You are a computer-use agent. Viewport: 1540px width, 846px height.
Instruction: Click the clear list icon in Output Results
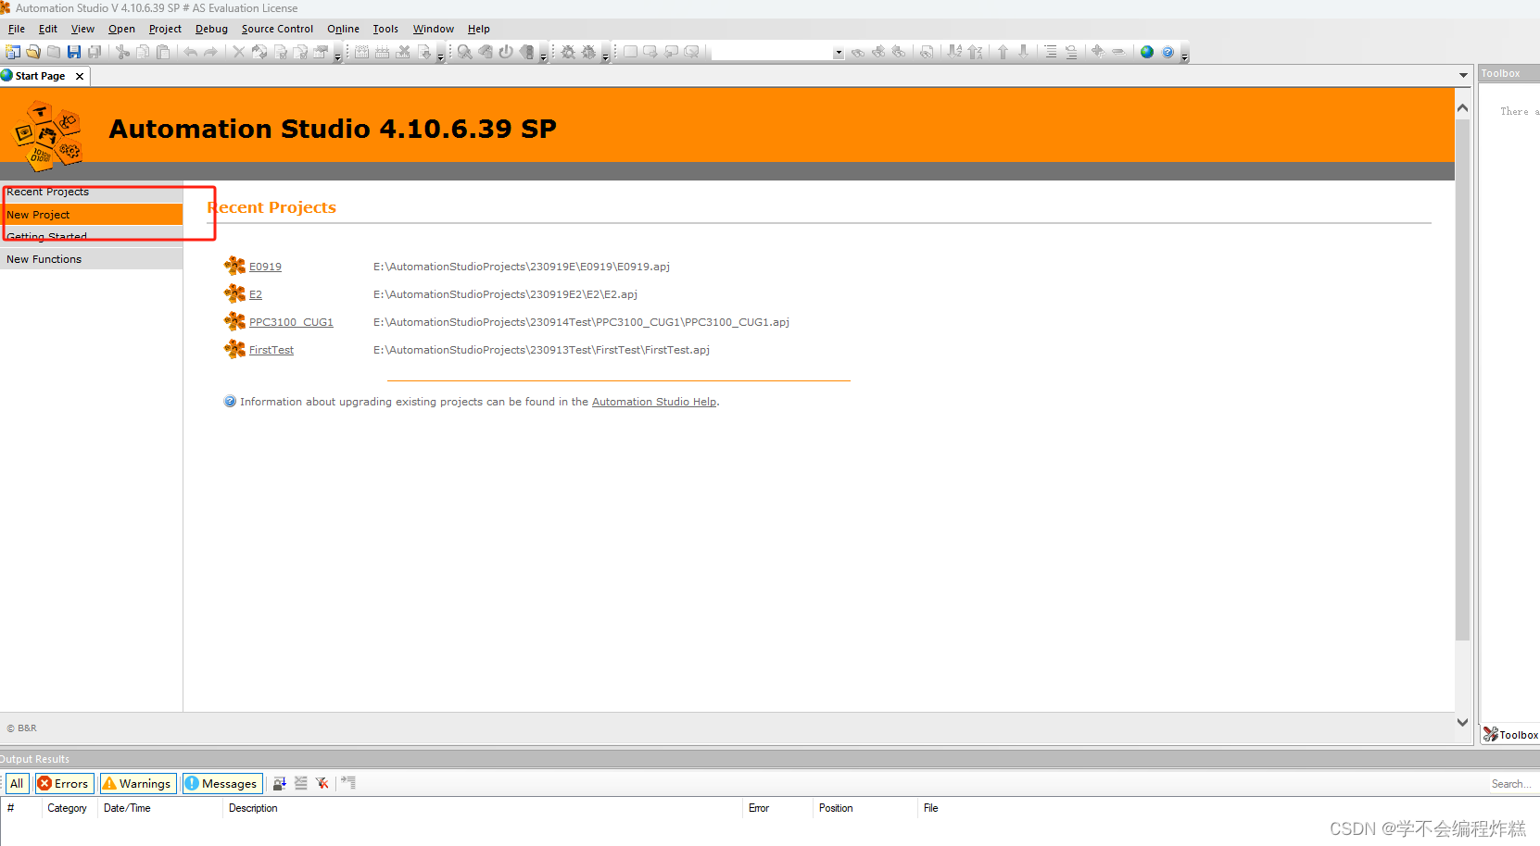[x=301, y=783]
